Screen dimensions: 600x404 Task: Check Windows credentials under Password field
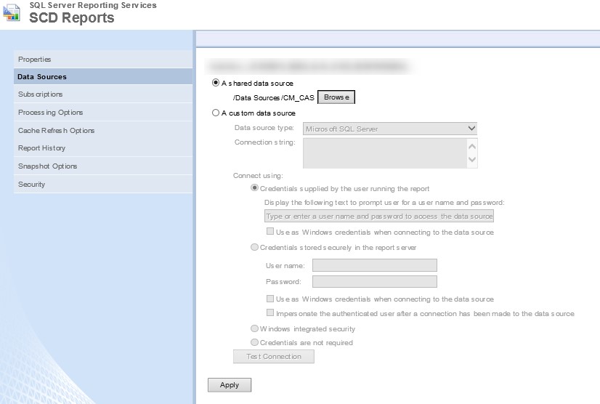(270, 299)
